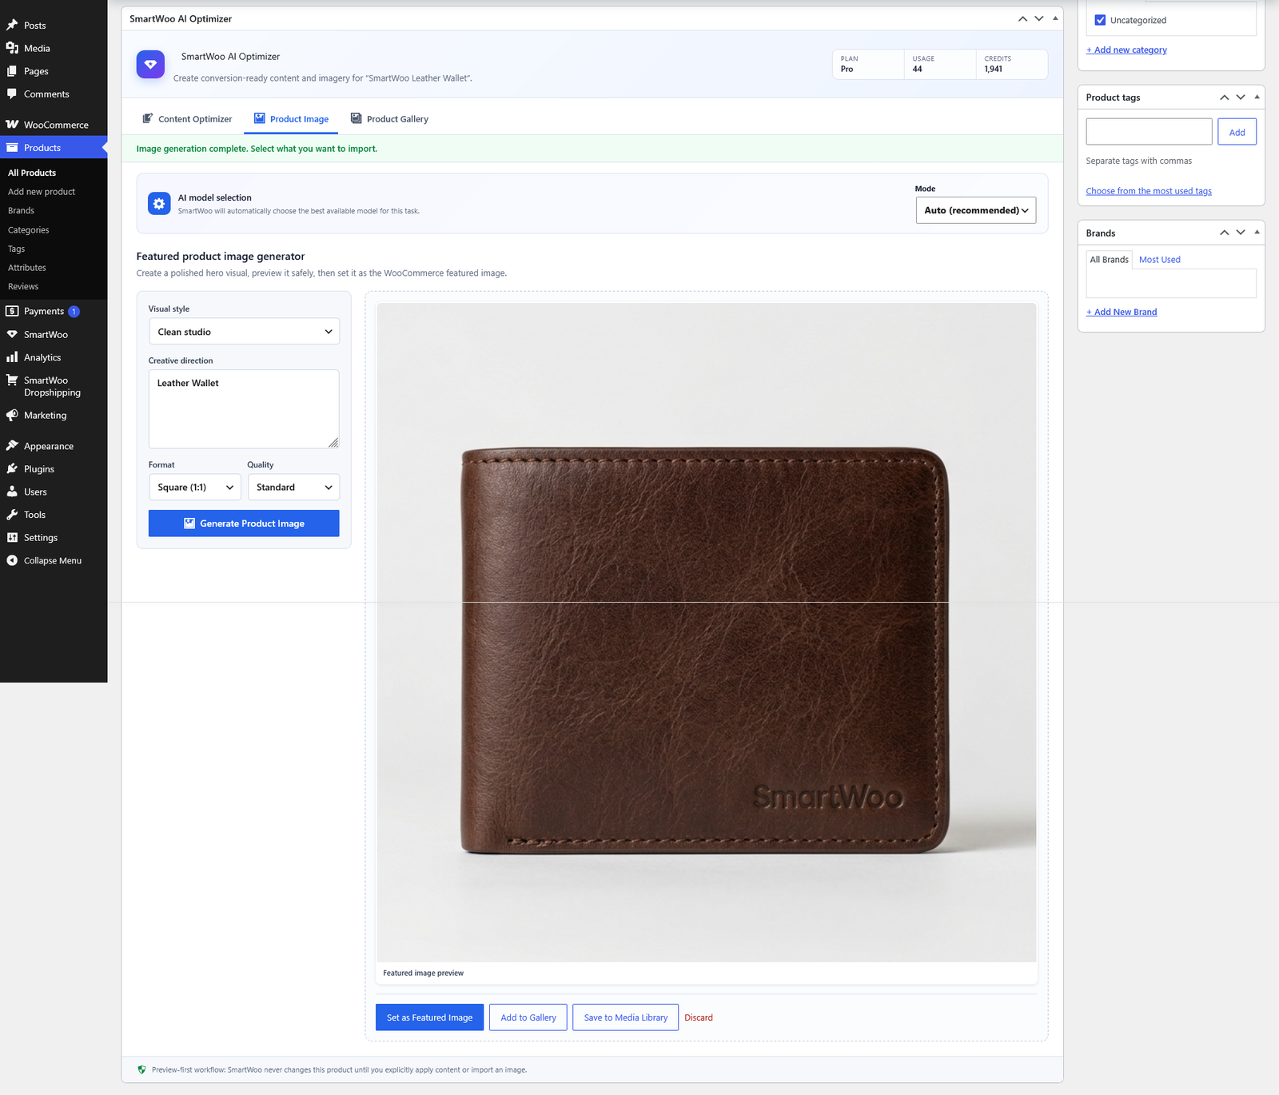Click the generated wallet image preview

(x=707, y=633)
